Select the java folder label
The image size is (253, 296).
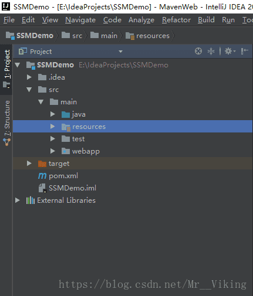(x=79, y=114)
